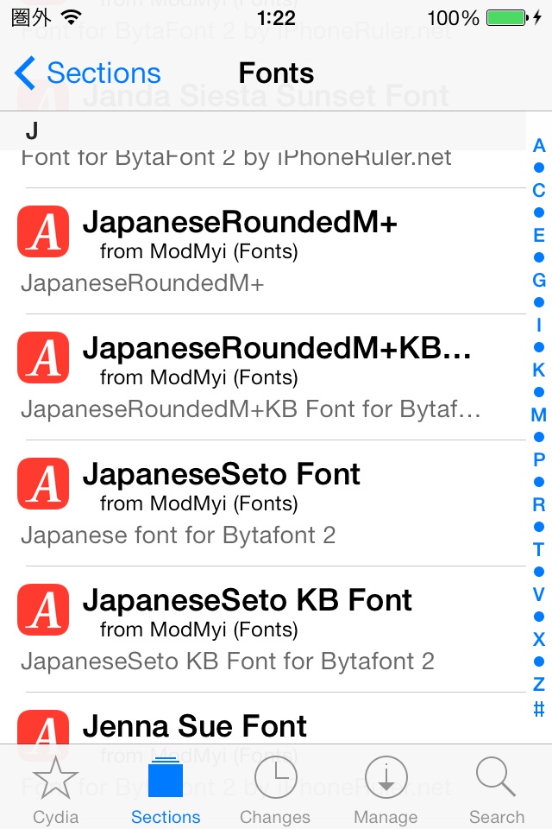Tap the J section header

point(263,130)
